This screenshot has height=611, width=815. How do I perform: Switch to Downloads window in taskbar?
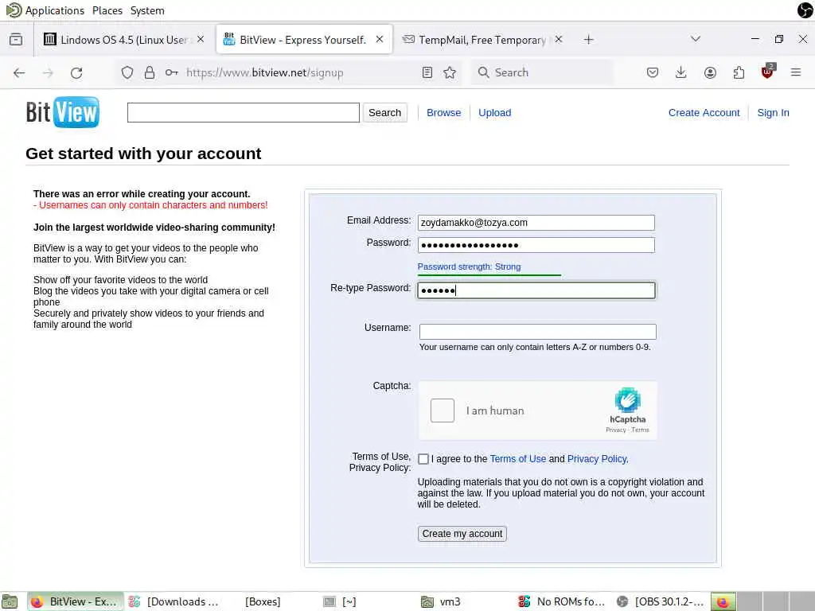173,601
